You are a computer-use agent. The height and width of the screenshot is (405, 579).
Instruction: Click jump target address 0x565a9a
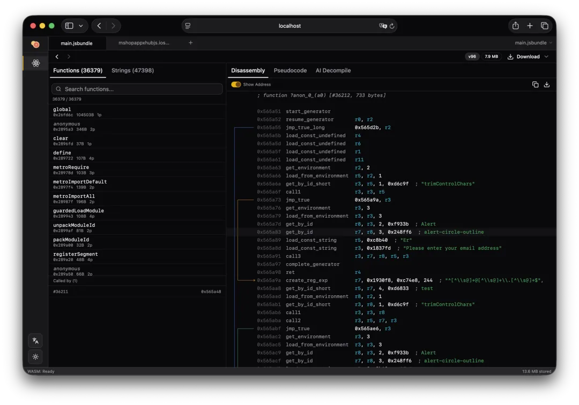pyautogui.click(x=367, y=200)
